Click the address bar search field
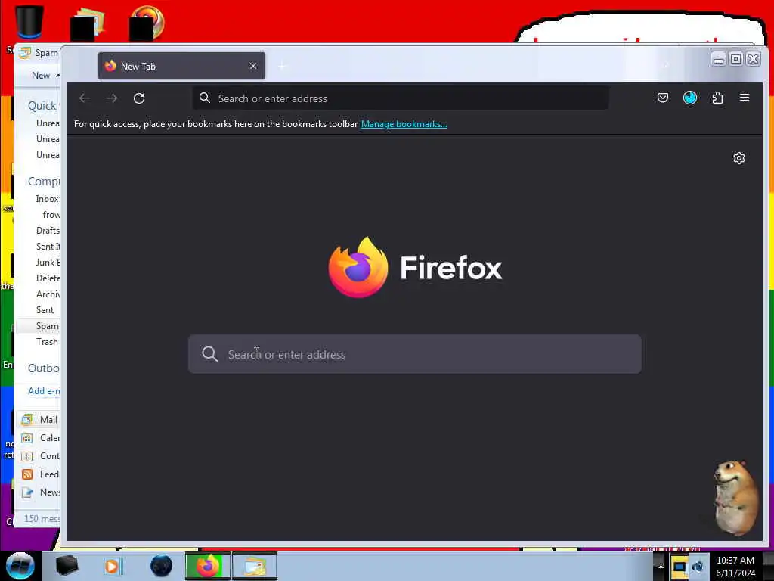This screenshot has width=774, height=581. [401, 98]
